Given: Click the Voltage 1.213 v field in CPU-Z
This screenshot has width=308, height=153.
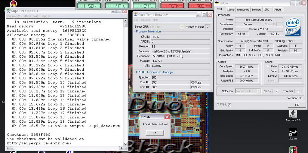Looking at the screenshot, I should [x=274, y=34].
